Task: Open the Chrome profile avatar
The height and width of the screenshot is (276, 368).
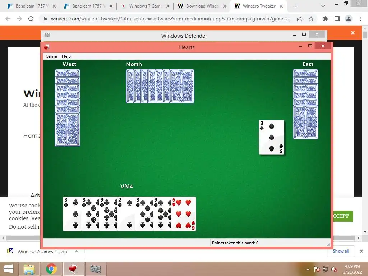Action: (349, 19)
